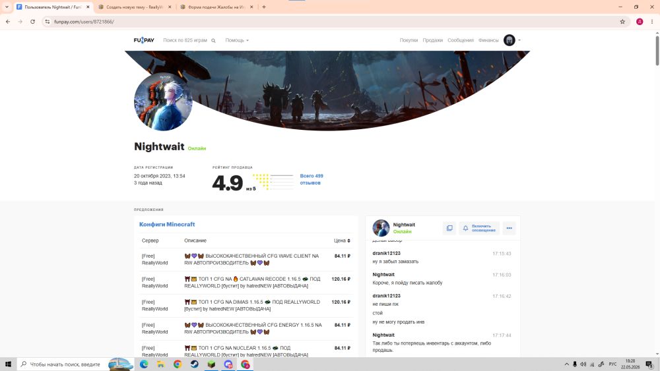The width and height of the screenshot is (660, 371).
Task: Click the browser back arrow
Action: pos(8,22)
